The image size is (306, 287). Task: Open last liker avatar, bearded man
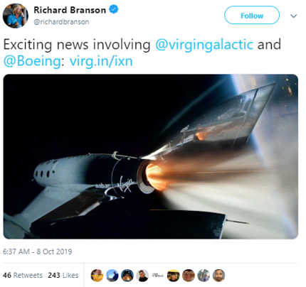218,276
